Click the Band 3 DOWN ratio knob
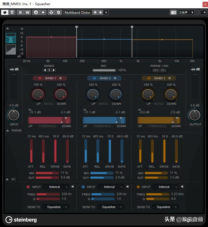The height and width of the screenshot is (227, 208). pyautogui.click(x=171, y=94)
